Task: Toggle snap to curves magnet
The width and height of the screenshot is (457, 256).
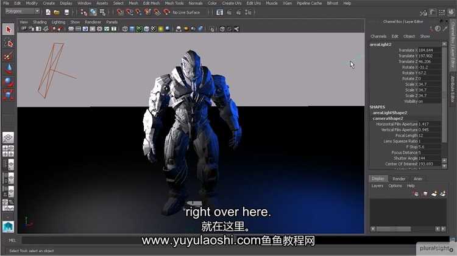Action: click(x=129, y=12)
